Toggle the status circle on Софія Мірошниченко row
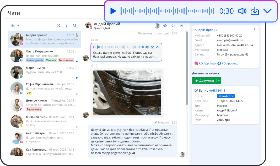This screenshot has width=280, height=166. [77, 84]
